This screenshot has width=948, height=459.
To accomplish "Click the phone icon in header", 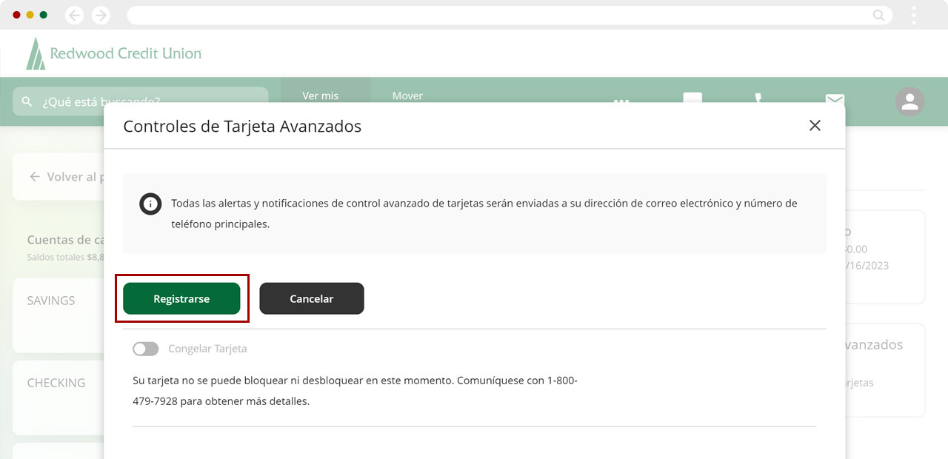I will (x=758, y=97).
